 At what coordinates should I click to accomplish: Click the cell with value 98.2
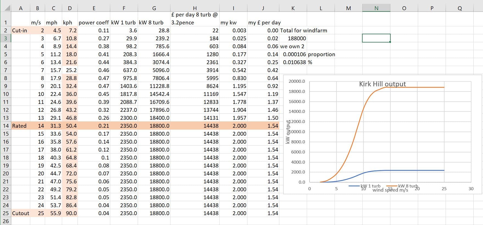[x=124, y=46]
